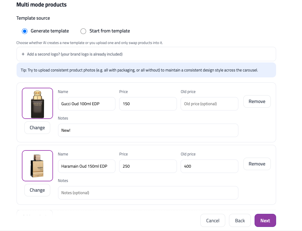The height and width of the screenshot is (231, 302).
Task: Select the Start from template radio button
Action: coord(83,31)
